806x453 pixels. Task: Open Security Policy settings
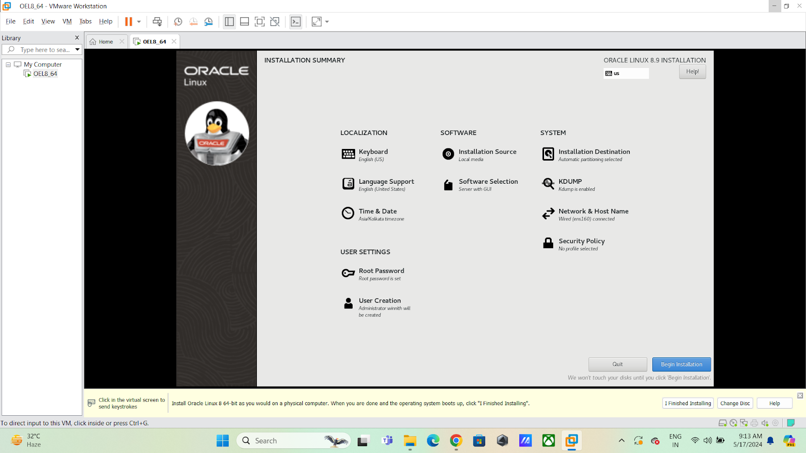(x=573, y=244)
